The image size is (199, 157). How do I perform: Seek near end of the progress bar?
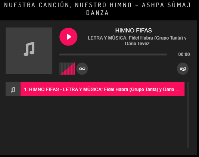click(x=164, y=54)
